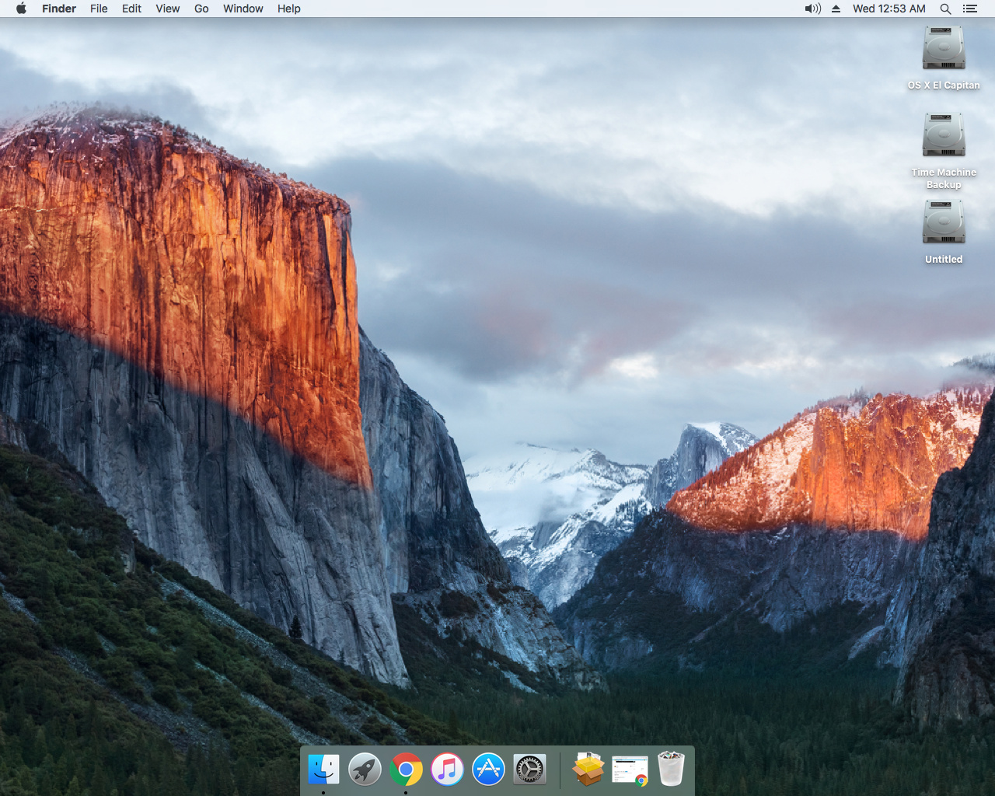Screen dimensions: 995x796
Task: Restore the minimized Chrome window in dock
Action: 630,770
